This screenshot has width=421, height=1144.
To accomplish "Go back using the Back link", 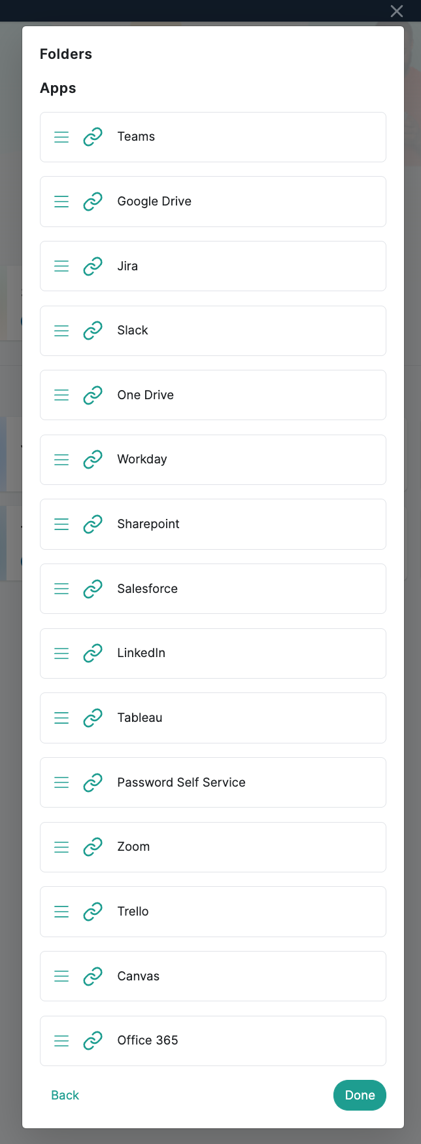I will click(x=65, y=1096).
